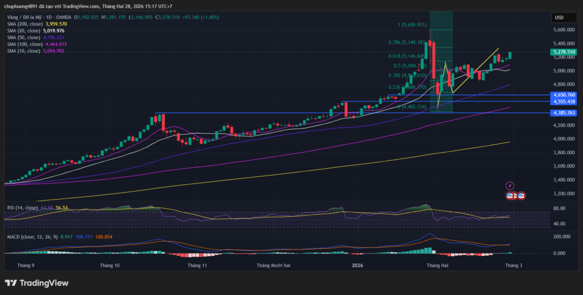
Task: Click the rightmost US flag economic event icon
Action: pyautogui.click(x=521, y=196)
